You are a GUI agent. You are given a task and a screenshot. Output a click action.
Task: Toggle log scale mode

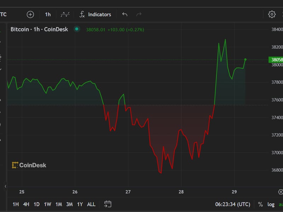pos(271,204)
